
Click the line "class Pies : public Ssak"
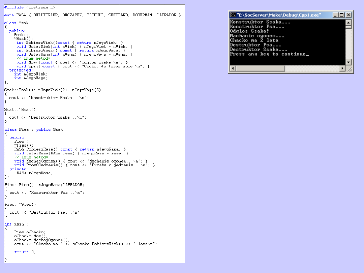pyautogui.click(x=33, y=129)
